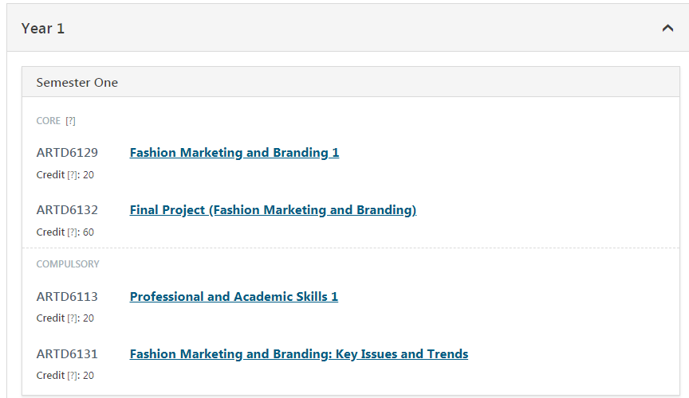The image size is (689, 398).
Task: Open Final Project (Fashion Marketing and Branding) link
Action: (x=273, y=210)
